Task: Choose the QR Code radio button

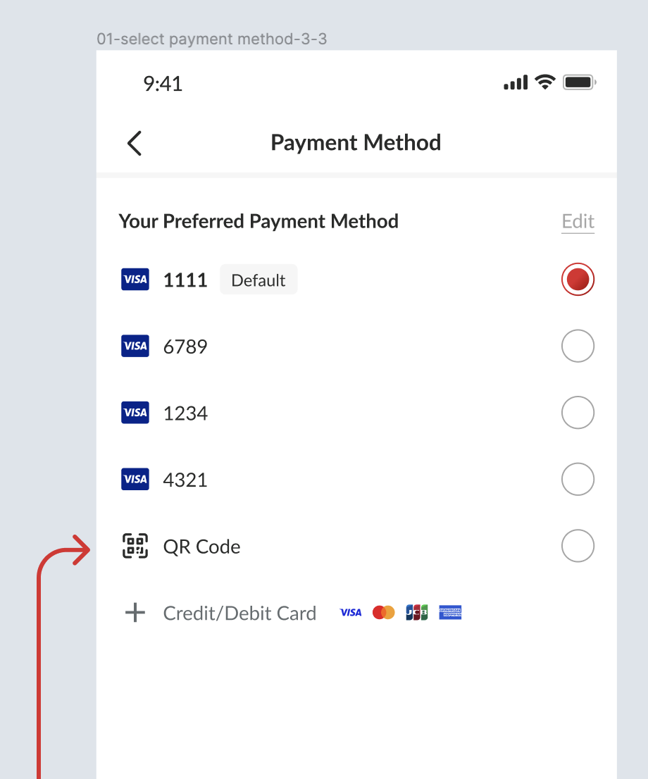Action: [578, 546]
